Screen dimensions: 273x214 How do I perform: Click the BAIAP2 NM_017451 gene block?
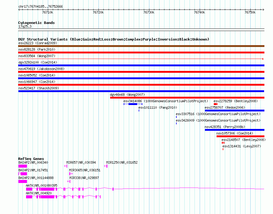23,174
